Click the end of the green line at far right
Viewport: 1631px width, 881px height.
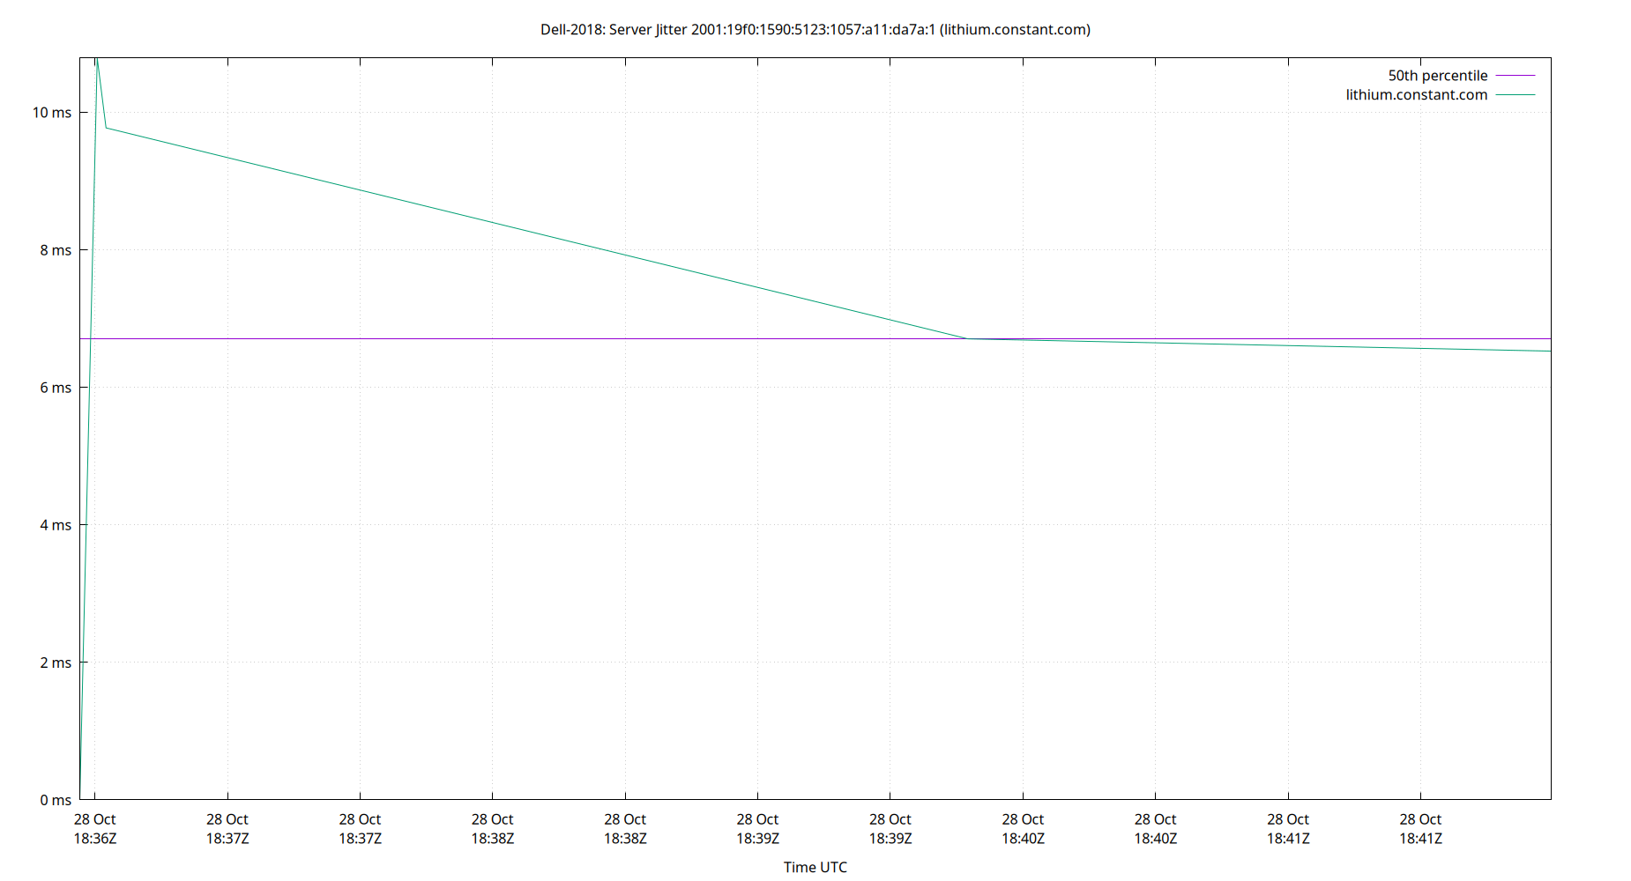(1549, 351)
